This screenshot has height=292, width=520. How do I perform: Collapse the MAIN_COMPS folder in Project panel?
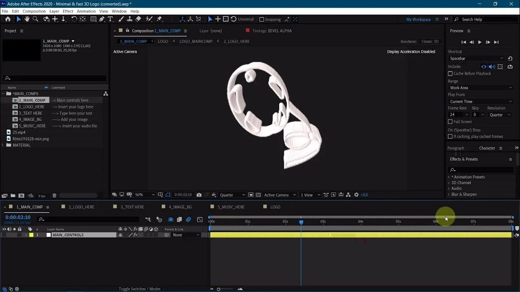[4, 93]
